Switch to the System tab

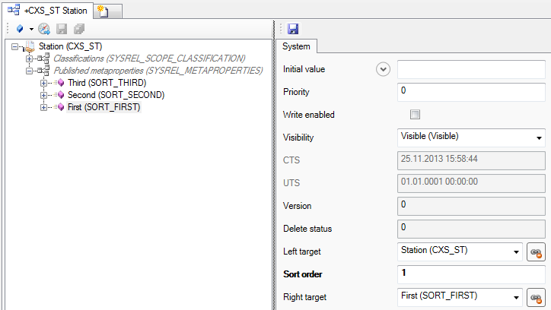pyautogui.click(x=297, y=47)
